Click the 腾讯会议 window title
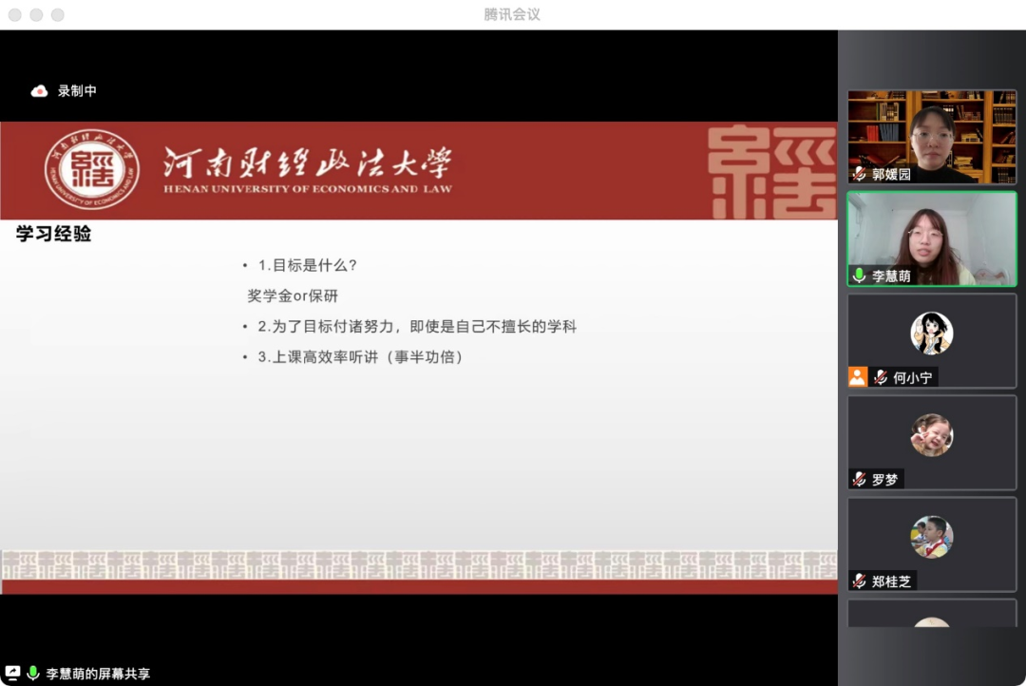This screenshot has width=1026, height=686. pyautogui.click(x=512, y=14)
